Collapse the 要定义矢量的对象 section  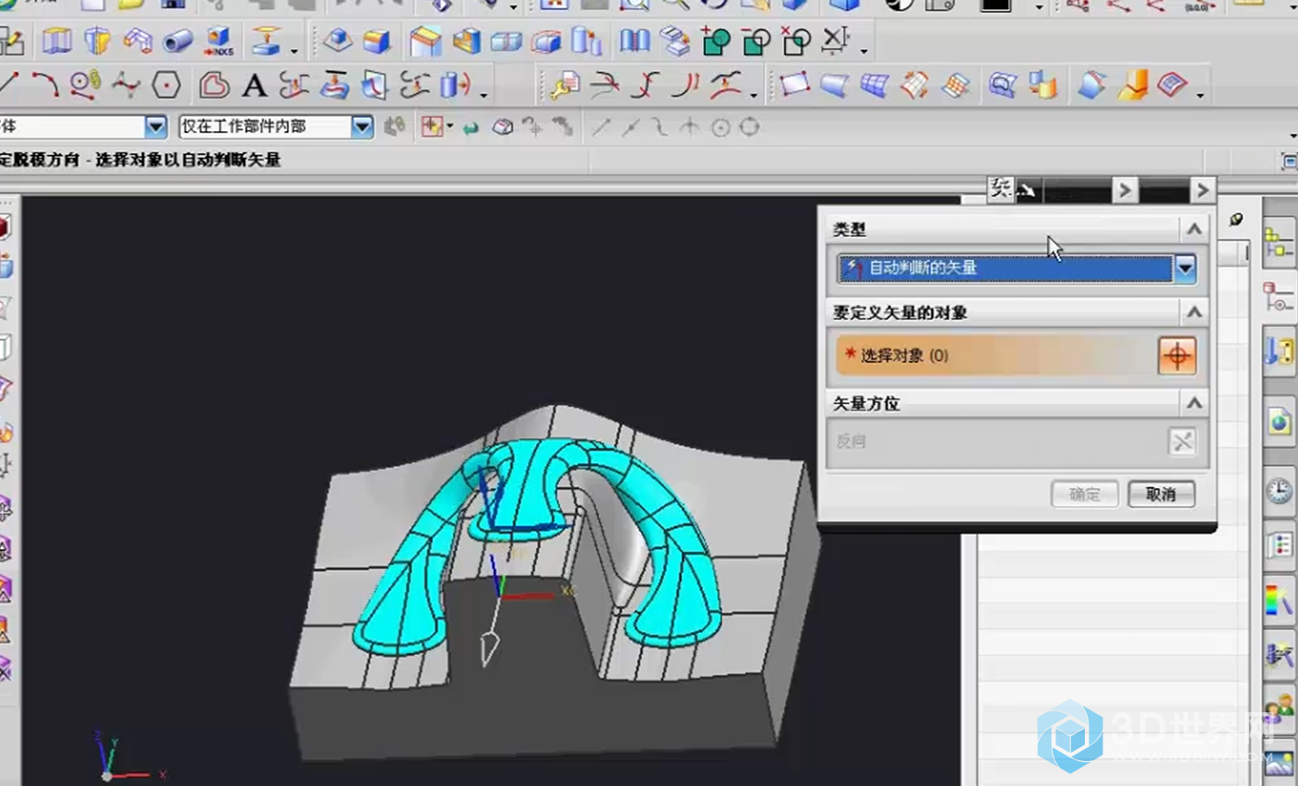pos(1194,312)
